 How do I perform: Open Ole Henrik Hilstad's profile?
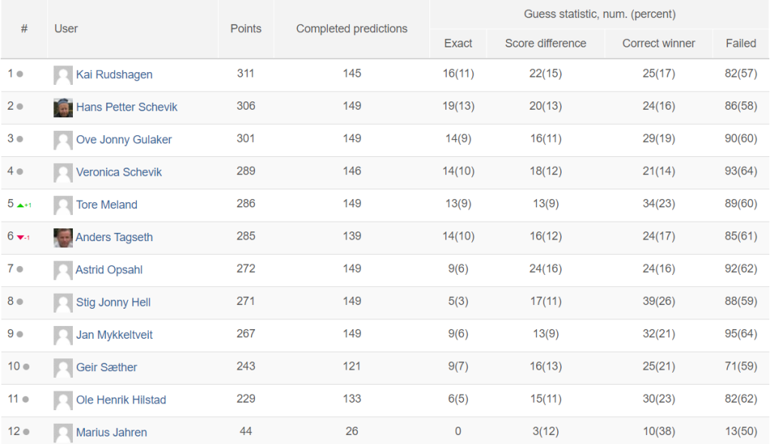point(121,400)
